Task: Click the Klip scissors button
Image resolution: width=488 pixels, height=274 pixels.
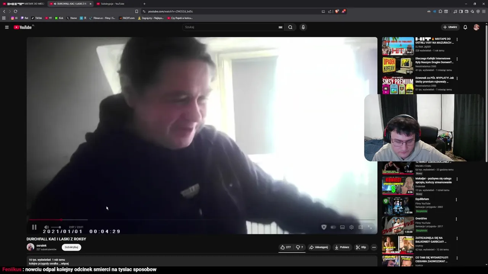Action: 361,247
